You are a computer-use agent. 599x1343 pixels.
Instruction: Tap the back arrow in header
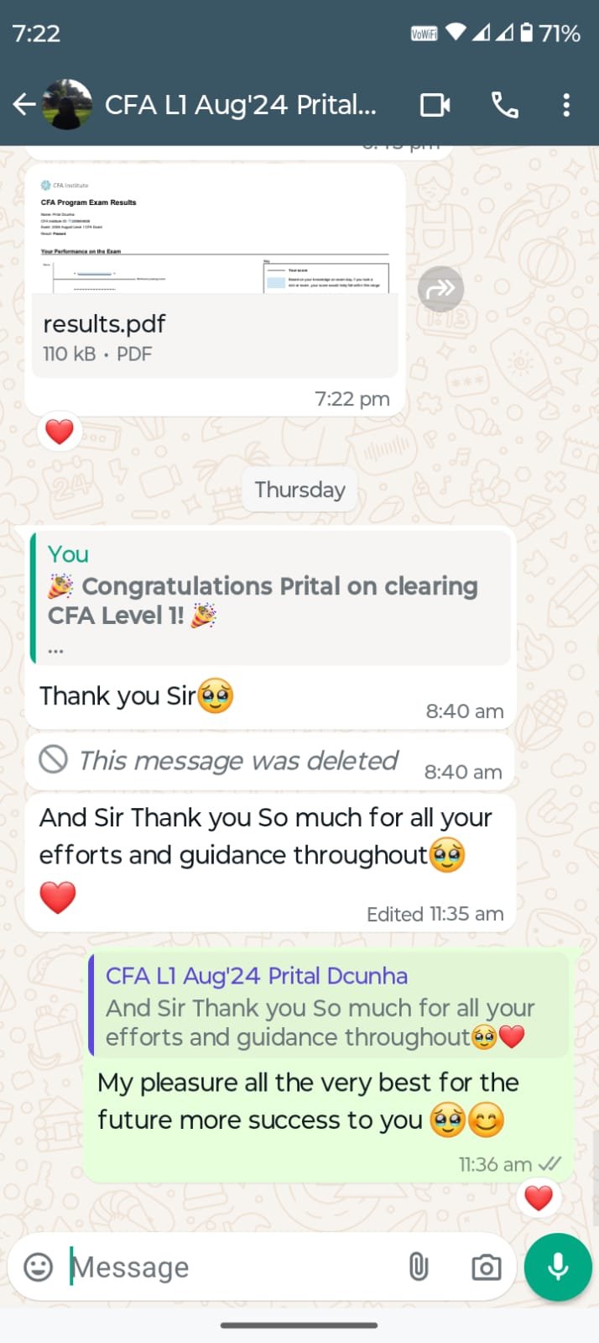(x=24, y=105)
